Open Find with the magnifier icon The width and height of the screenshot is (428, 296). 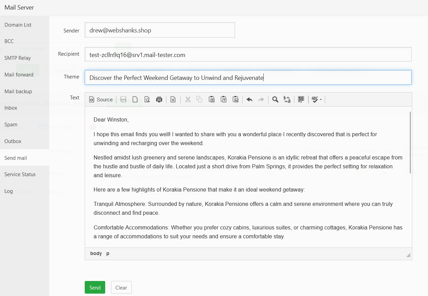pos(275,99)
